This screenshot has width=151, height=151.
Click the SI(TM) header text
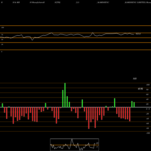57,2
